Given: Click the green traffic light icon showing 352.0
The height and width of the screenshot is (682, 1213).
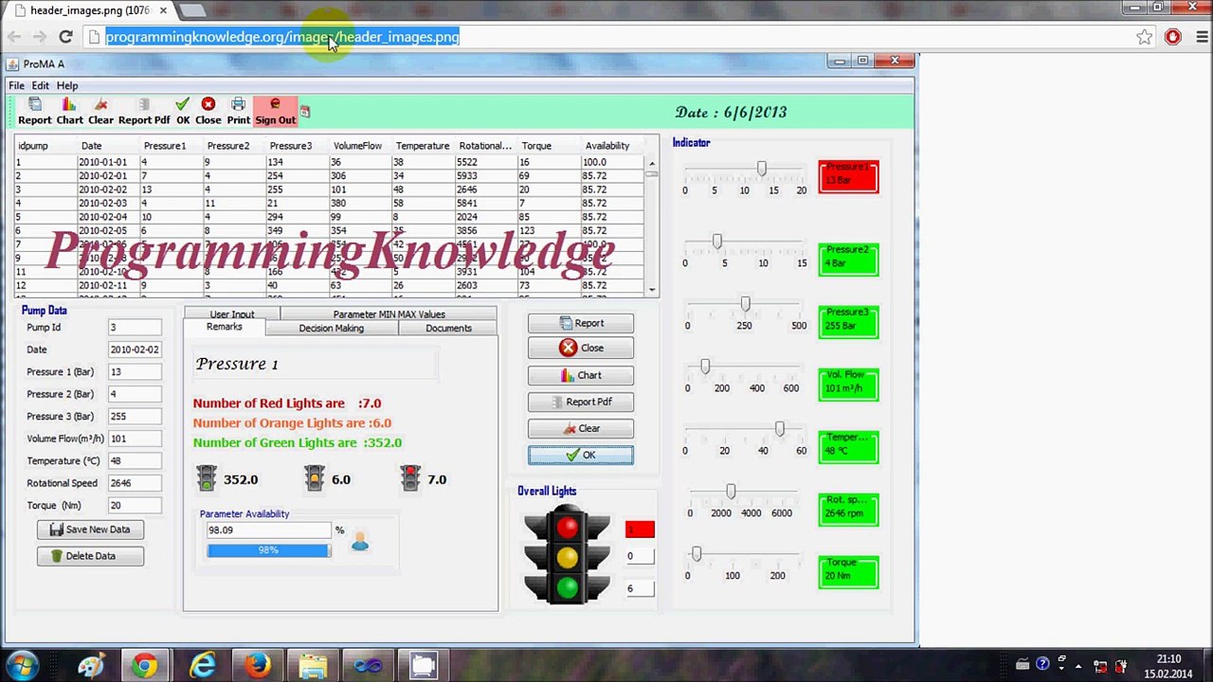Looking at the screenshot, I should [x=206, y=478].
